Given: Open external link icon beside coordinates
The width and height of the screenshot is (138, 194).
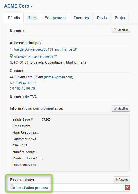Looking at the screenshot, I should click(x=56, y=57).
